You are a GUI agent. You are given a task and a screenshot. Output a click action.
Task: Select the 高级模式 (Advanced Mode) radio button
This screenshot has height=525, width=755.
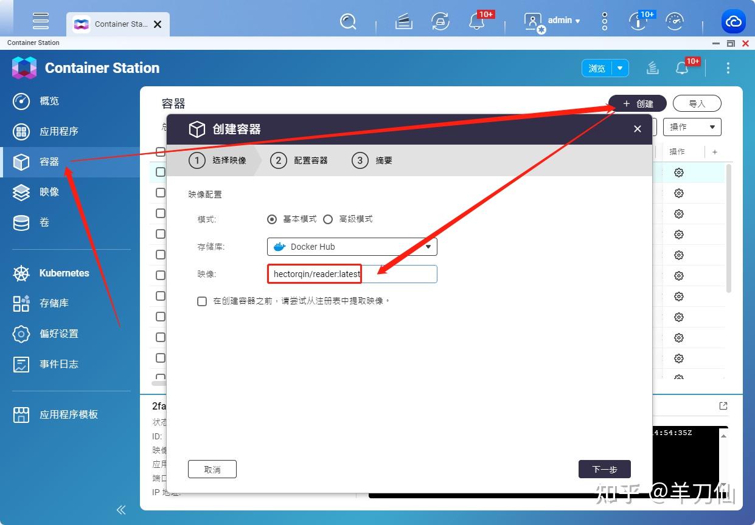click(328, 219)
